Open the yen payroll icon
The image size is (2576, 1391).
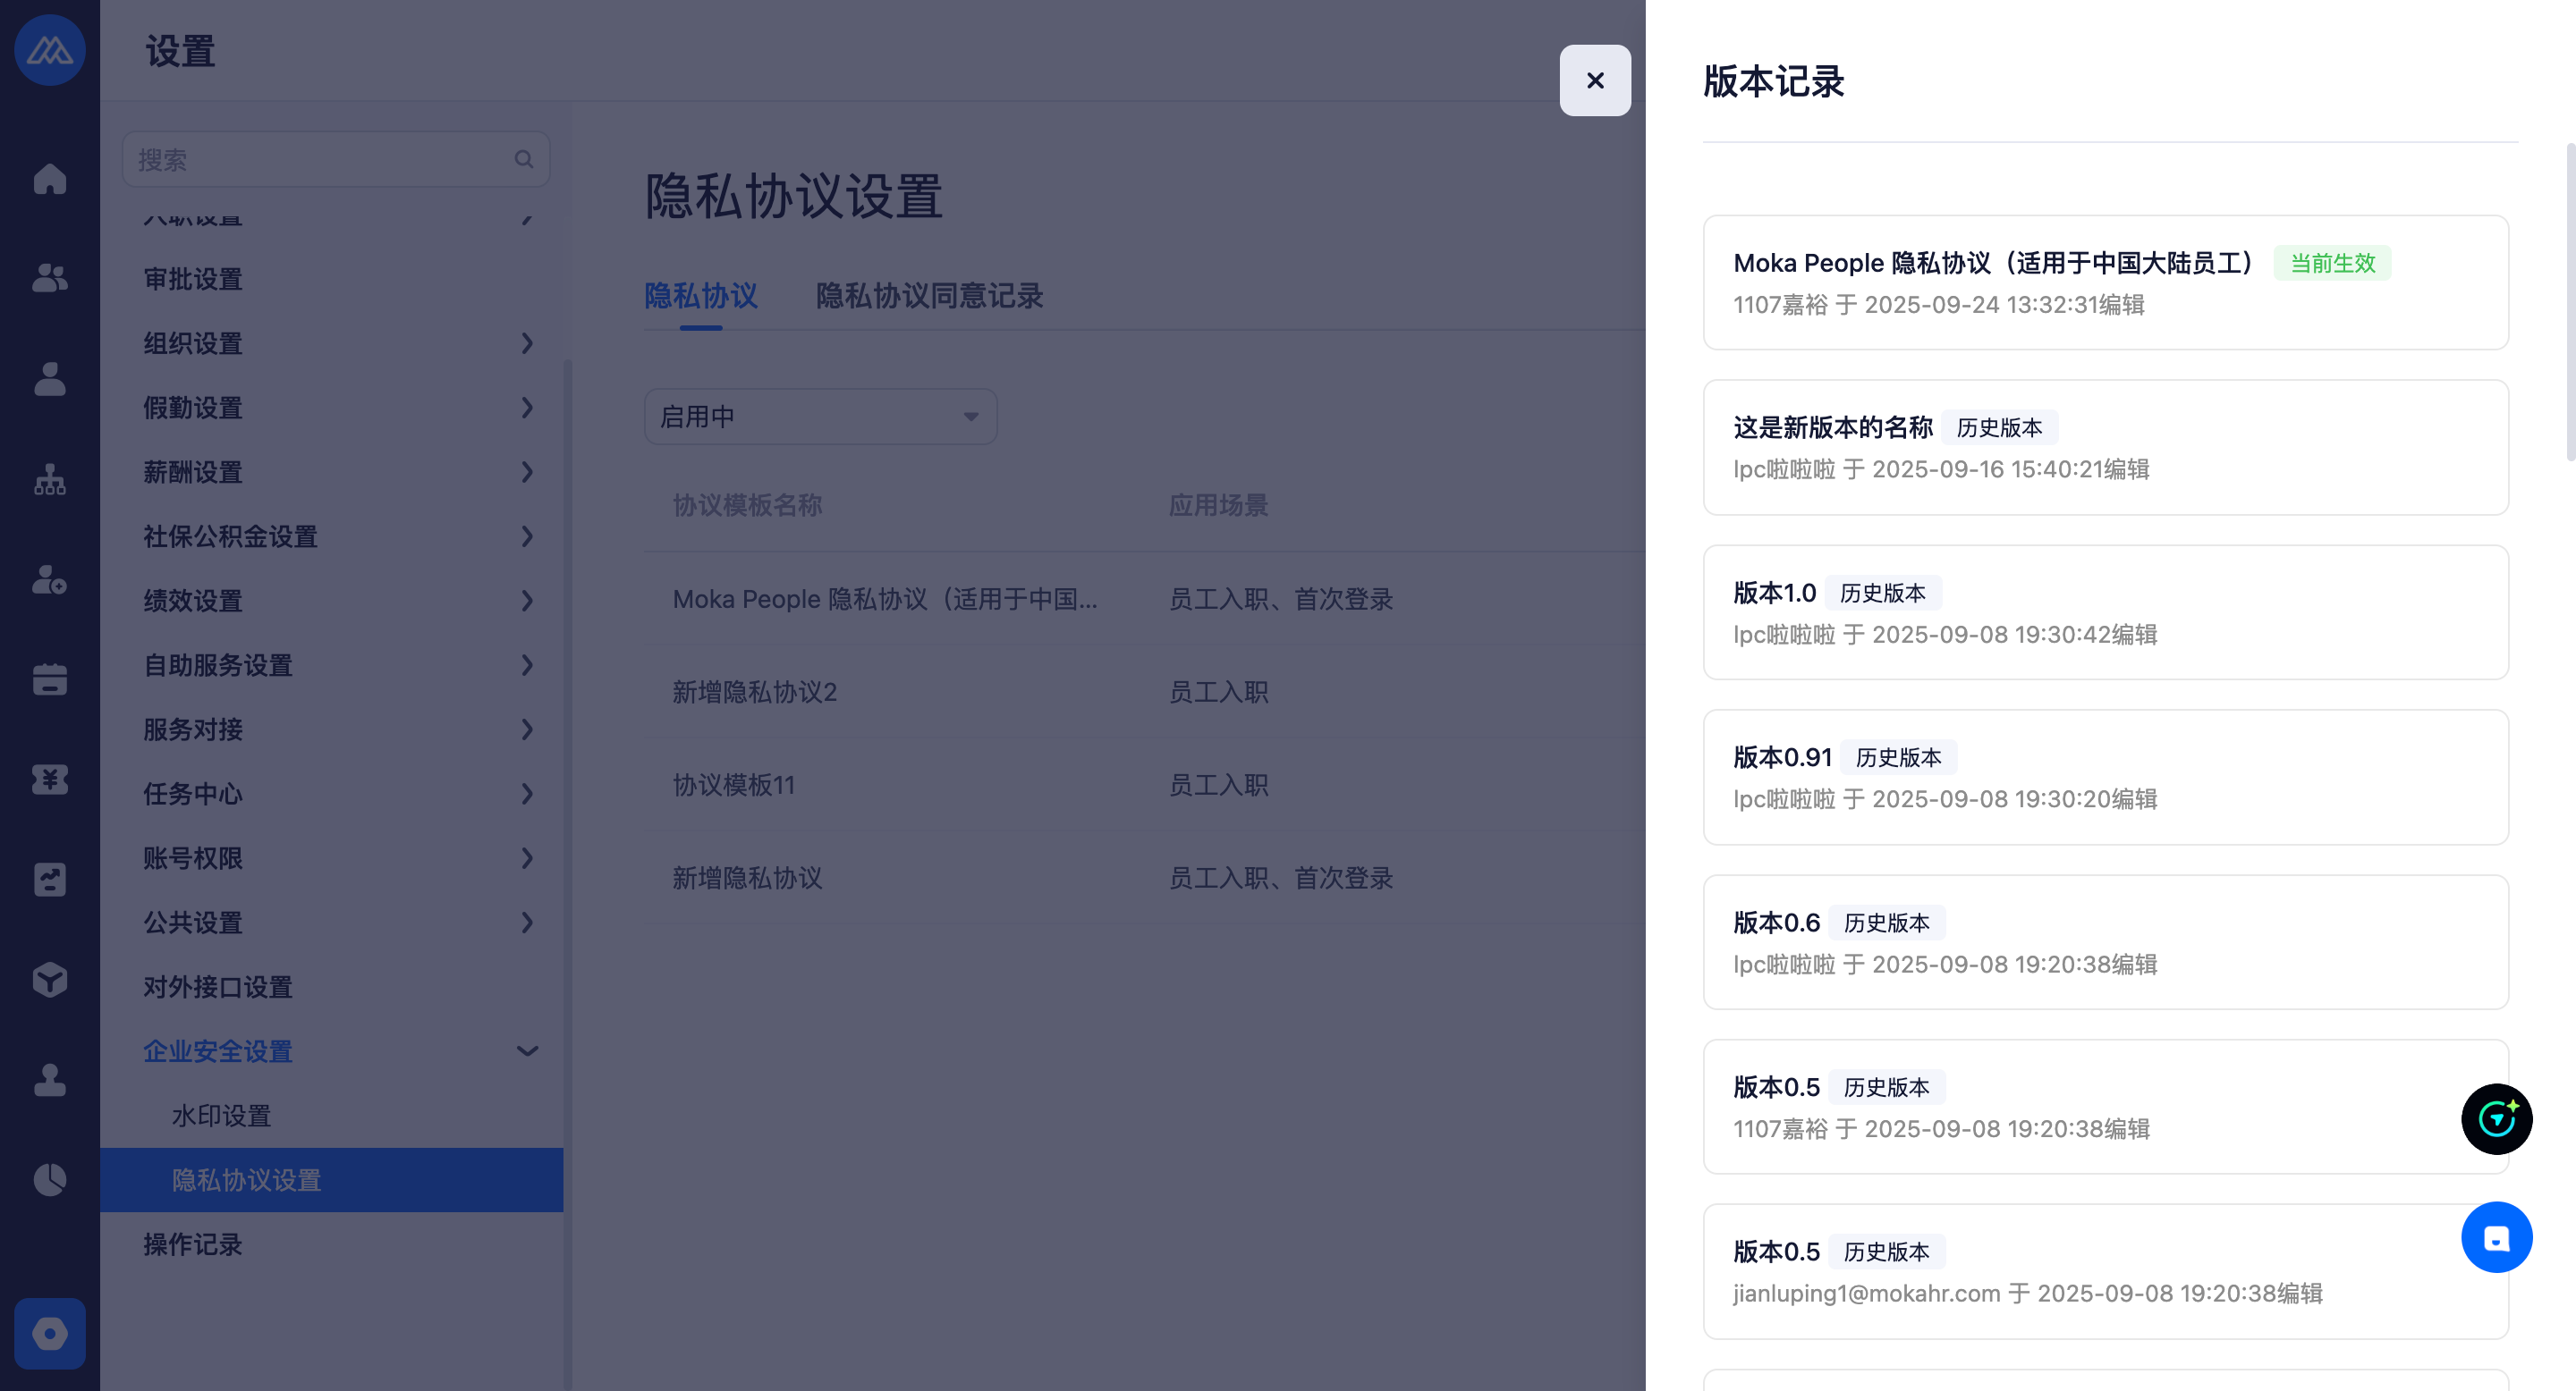(x=50, y=780)
